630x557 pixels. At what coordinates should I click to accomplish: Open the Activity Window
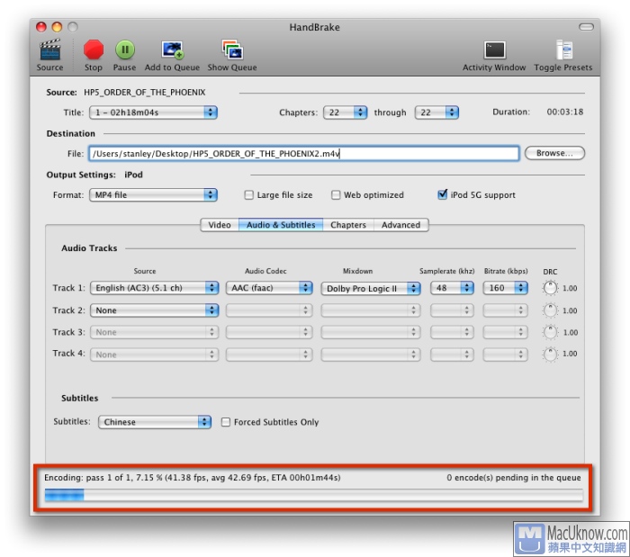coord(494,49)
